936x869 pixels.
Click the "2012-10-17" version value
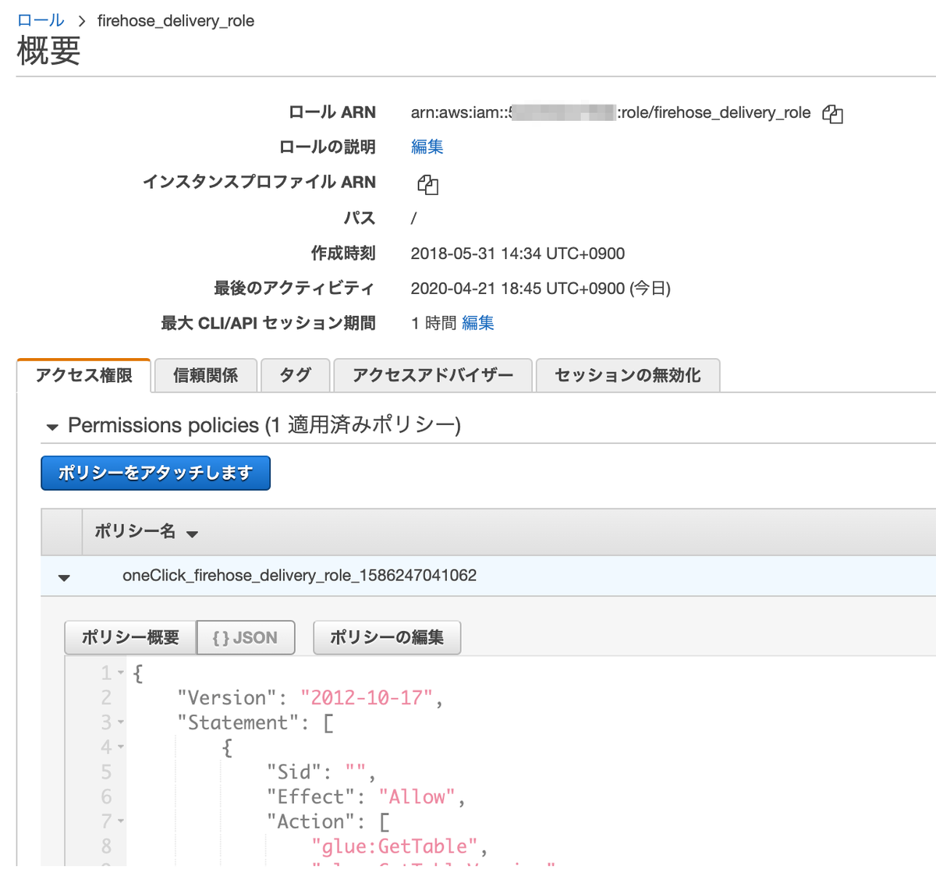(367, 697)
